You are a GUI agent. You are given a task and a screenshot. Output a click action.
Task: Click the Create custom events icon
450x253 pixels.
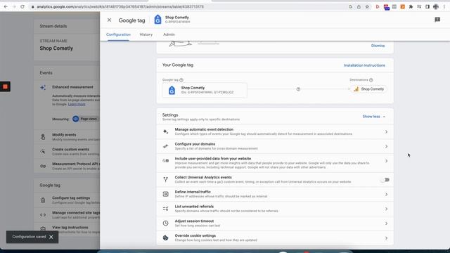[x=43, y=152]
